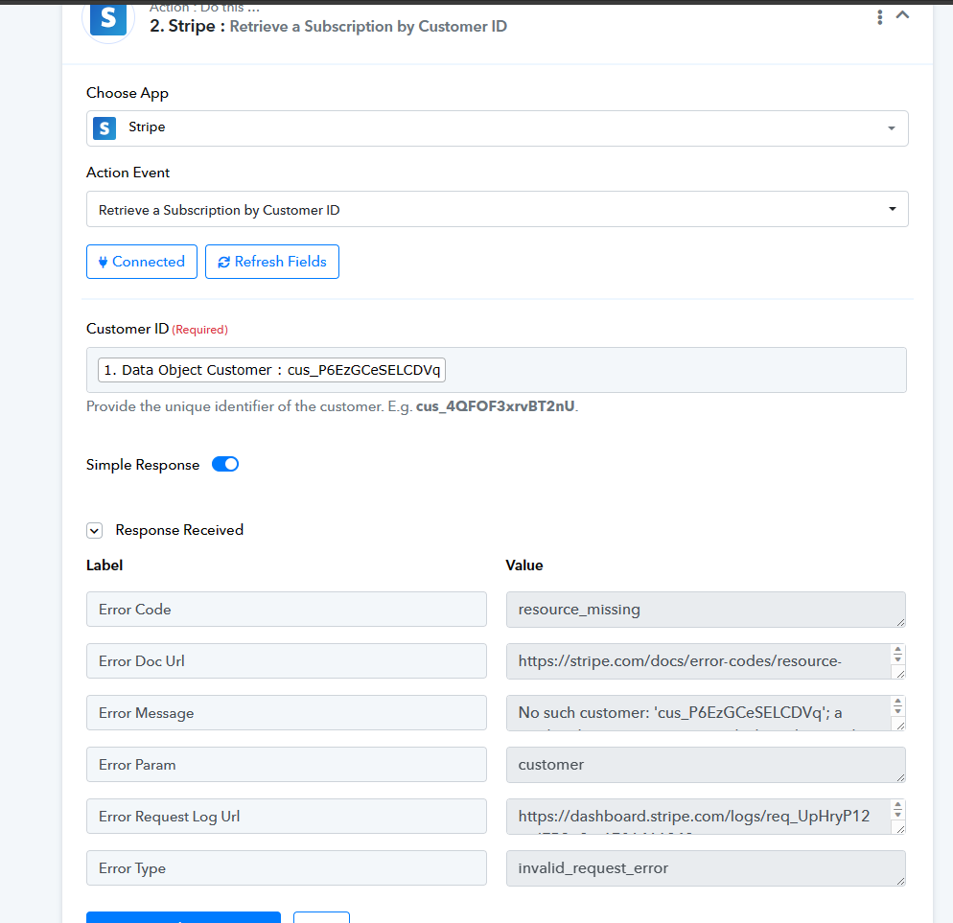Click the Customer ID input field
953x923 pixels.
tap(497, 370)
